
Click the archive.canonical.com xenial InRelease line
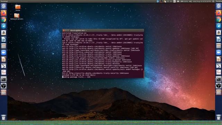pos(92,52)
